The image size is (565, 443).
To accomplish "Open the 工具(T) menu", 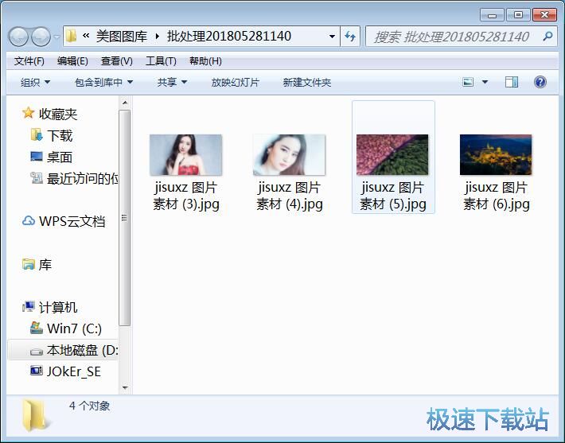I will click(x=161, y=61).
